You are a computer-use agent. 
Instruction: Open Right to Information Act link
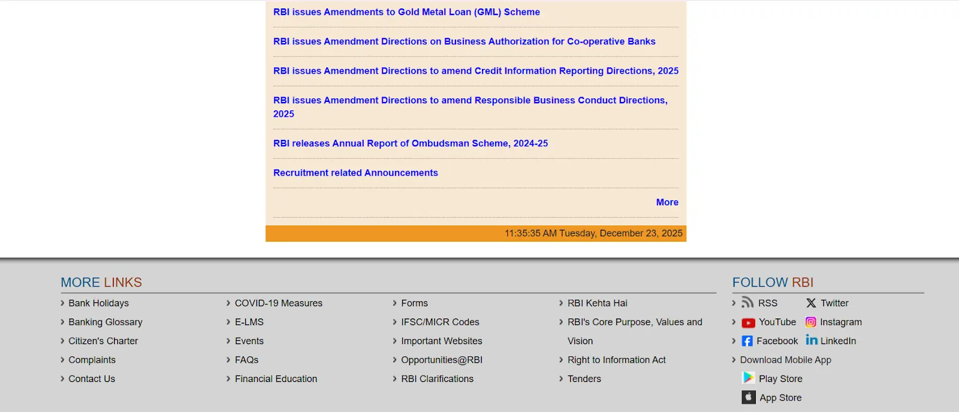(x=617, y=360)
